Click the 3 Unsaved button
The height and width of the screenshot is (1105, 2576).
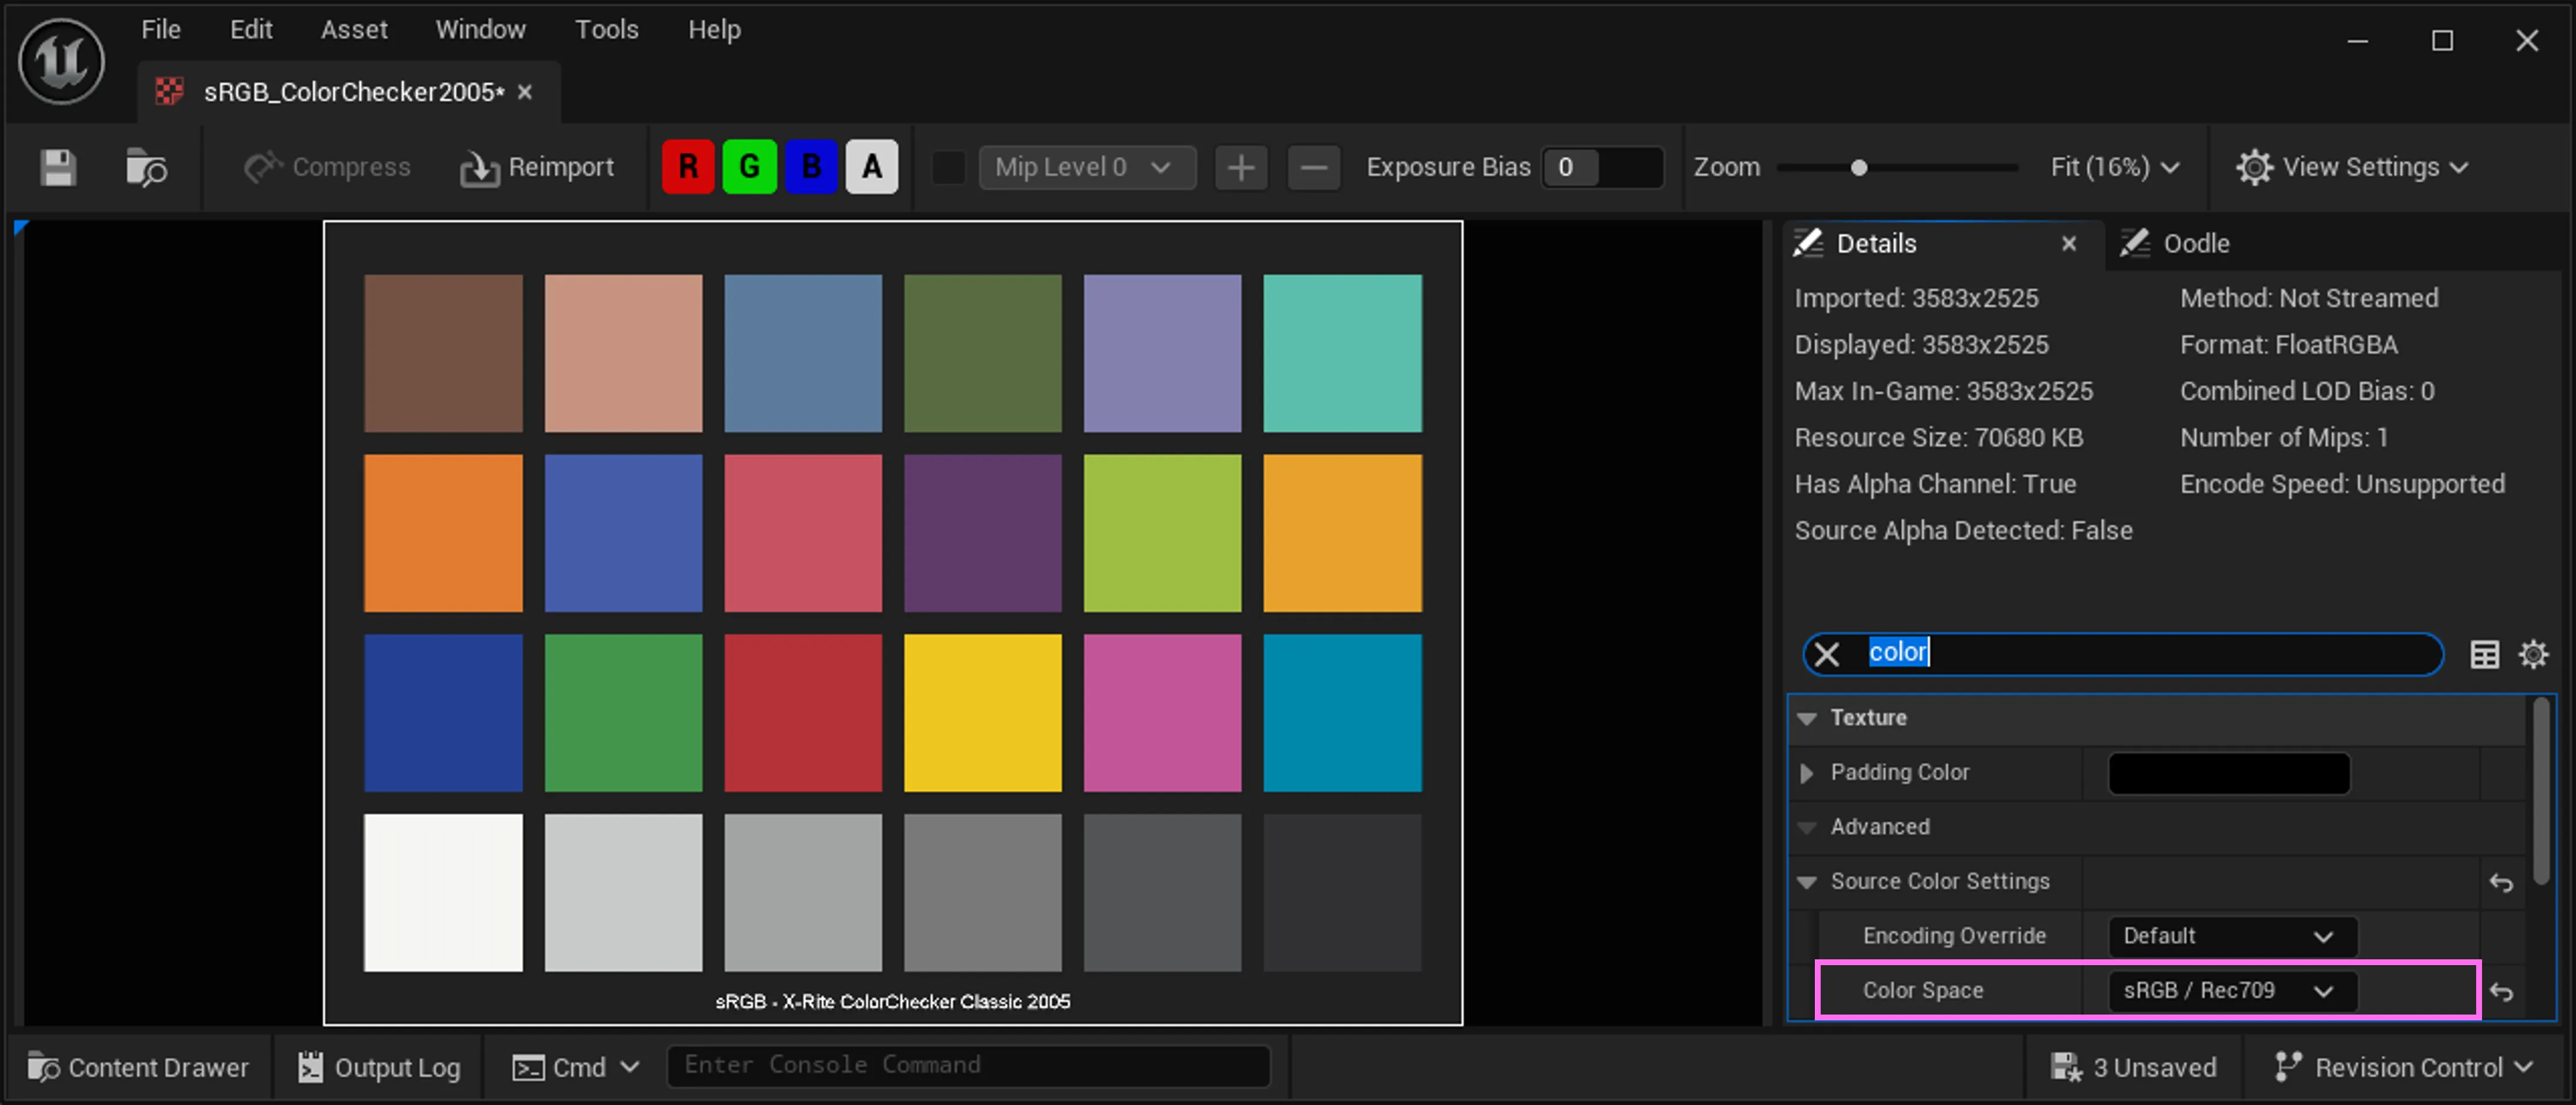click(2135, 1066)
